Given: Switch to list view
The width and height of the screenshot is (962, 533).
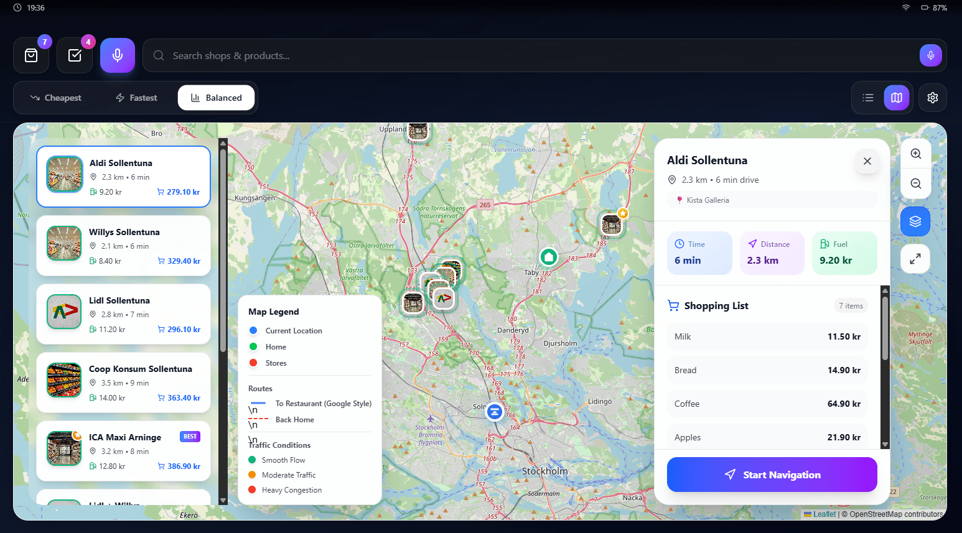Looking at the screenshot, I should click(868, 98).
